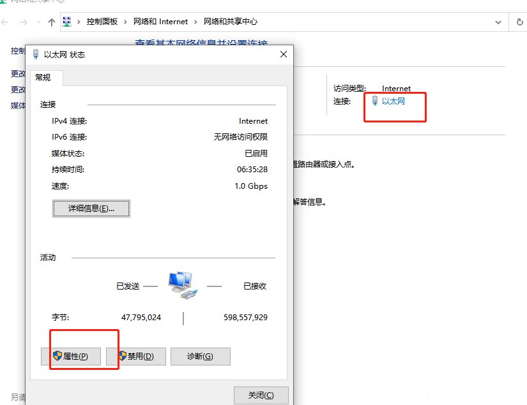The image size is (527, 405).
Task: Click the forward navigation arrow
Action: pos(24,22)
